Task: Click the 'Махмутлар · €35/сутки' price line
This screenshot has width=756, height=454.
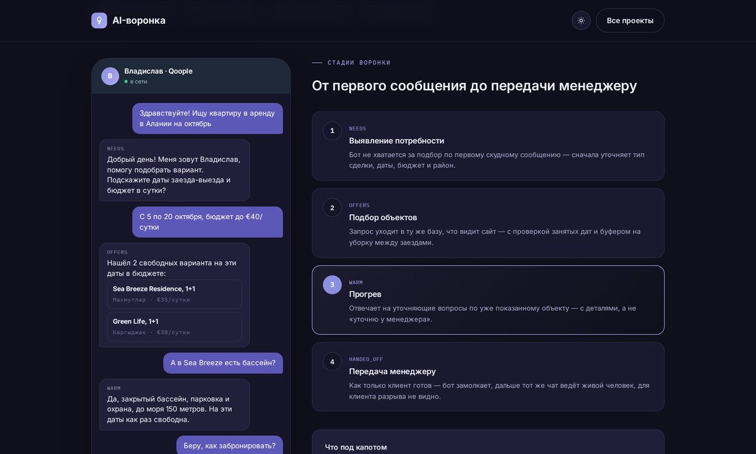Action: coord(151,300)
